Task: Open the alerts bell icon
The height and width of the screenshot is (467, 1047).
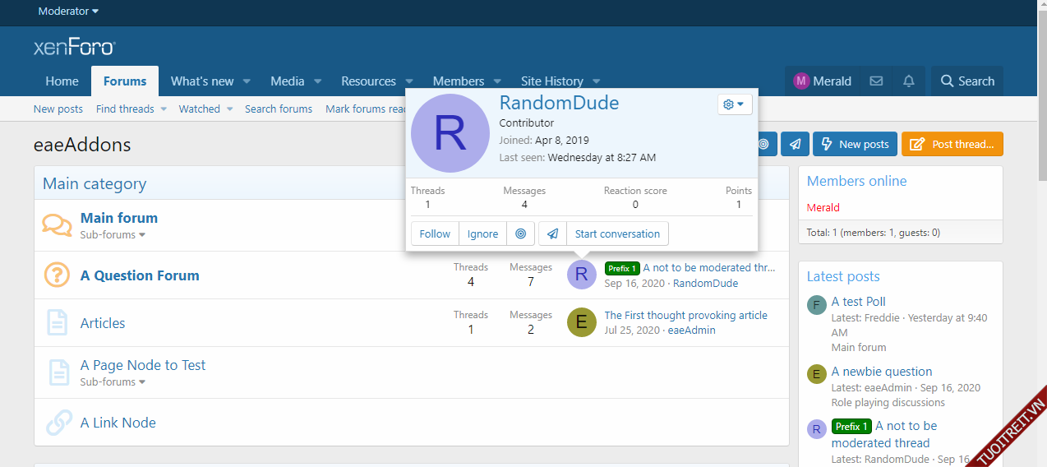Action: tap(908, 81)
